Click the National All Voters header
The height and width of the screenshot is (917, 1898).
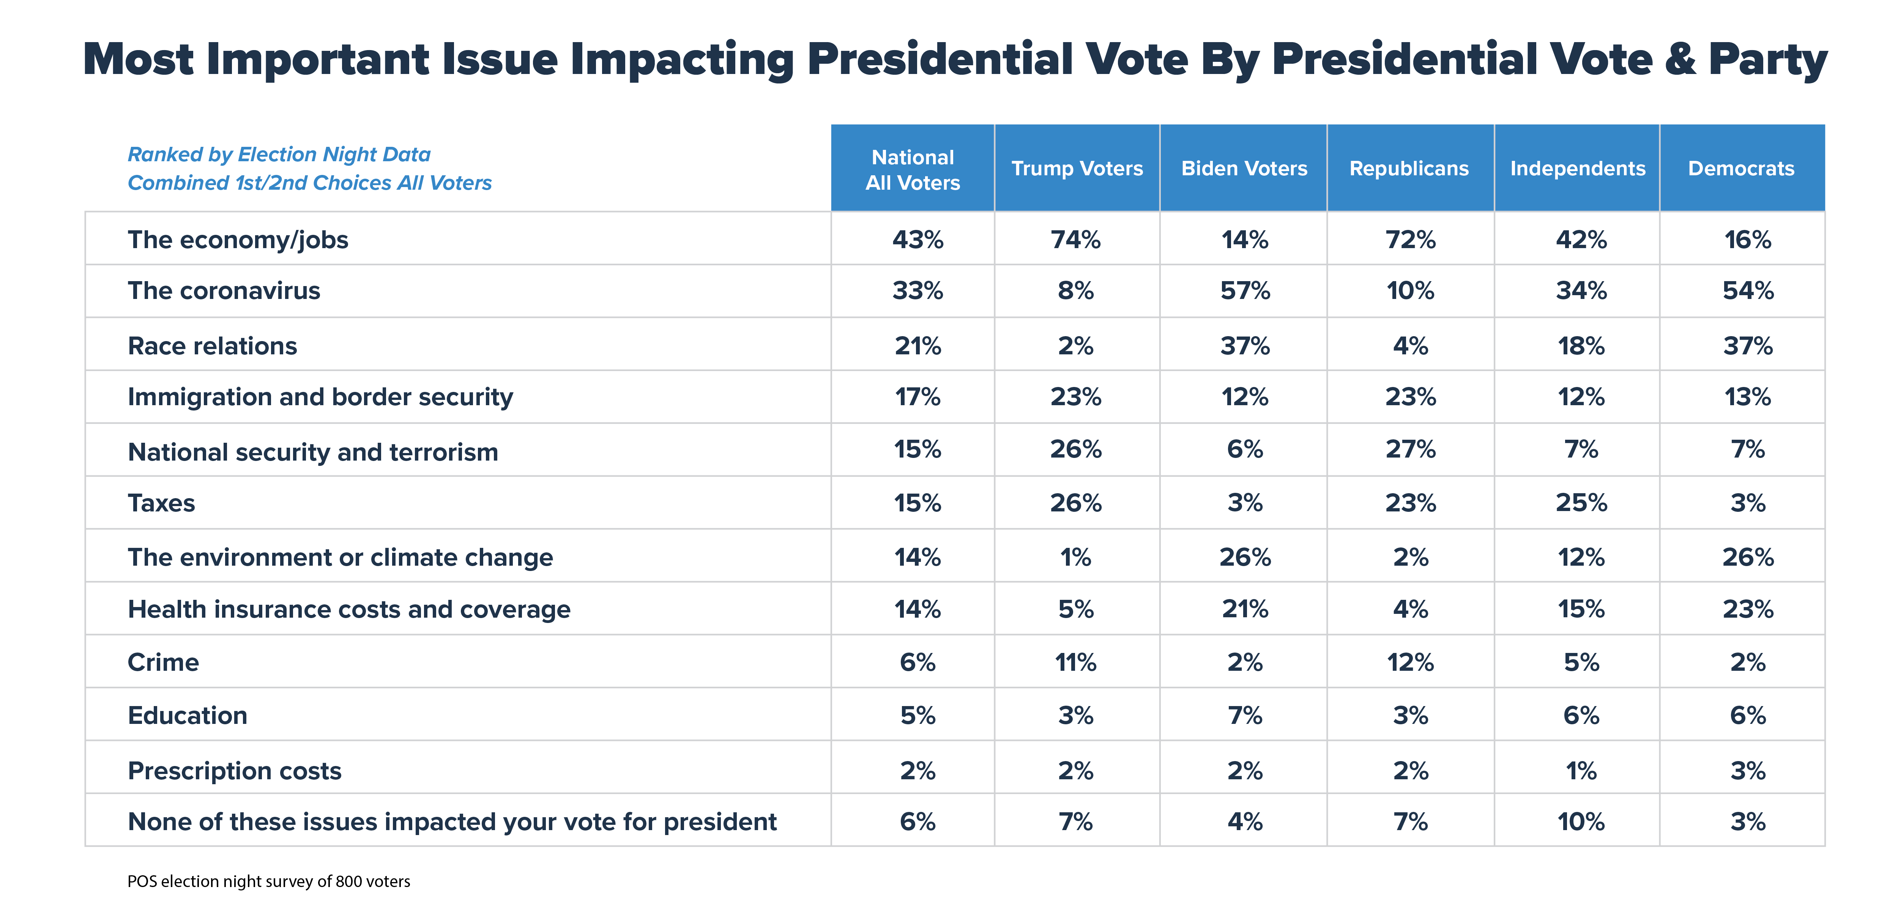tap(912, 170)
